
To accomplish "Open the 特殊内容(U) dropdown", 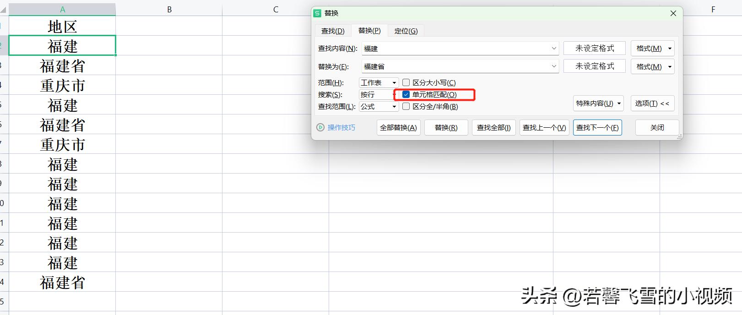I will coord(598,103).
